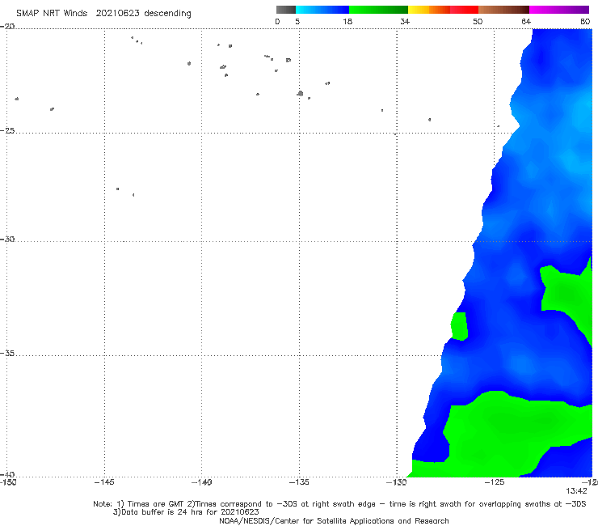
Task: Click the '-25' latitude axis label
Action: tap(7, 130)
